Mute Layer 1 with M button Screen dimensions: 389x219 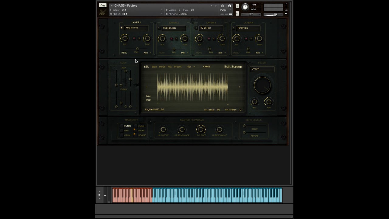pyautogui.click(x=134, y=38)
